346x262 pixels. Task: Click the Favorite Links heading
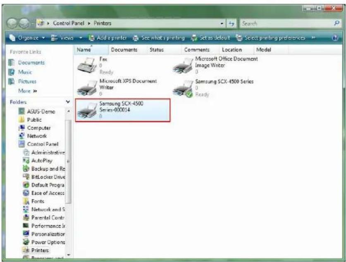[25, 52]
